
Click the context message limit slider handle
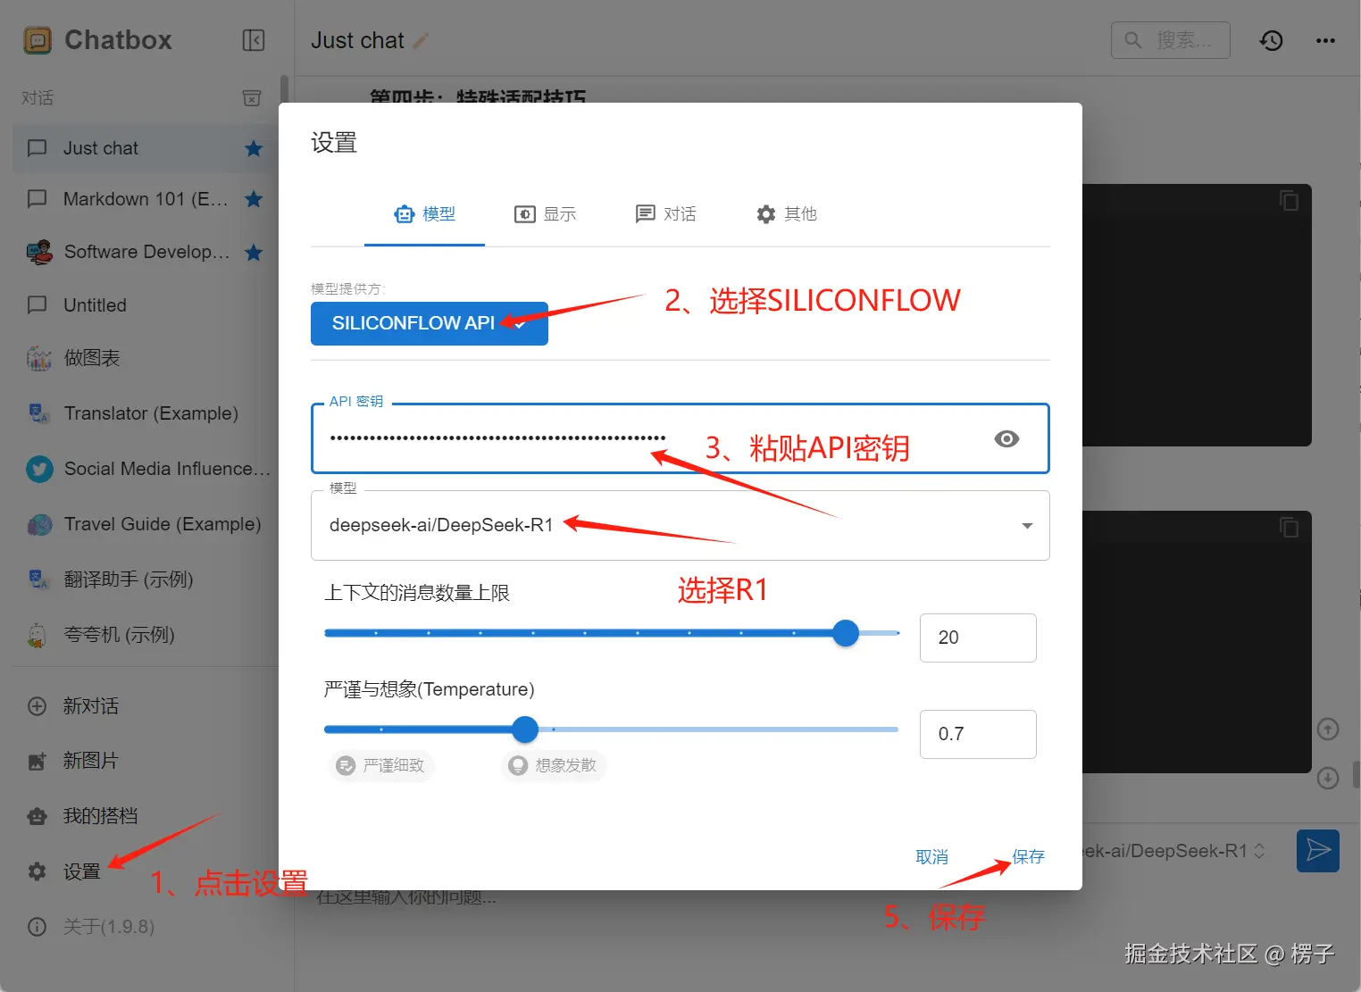coord(846,633)
